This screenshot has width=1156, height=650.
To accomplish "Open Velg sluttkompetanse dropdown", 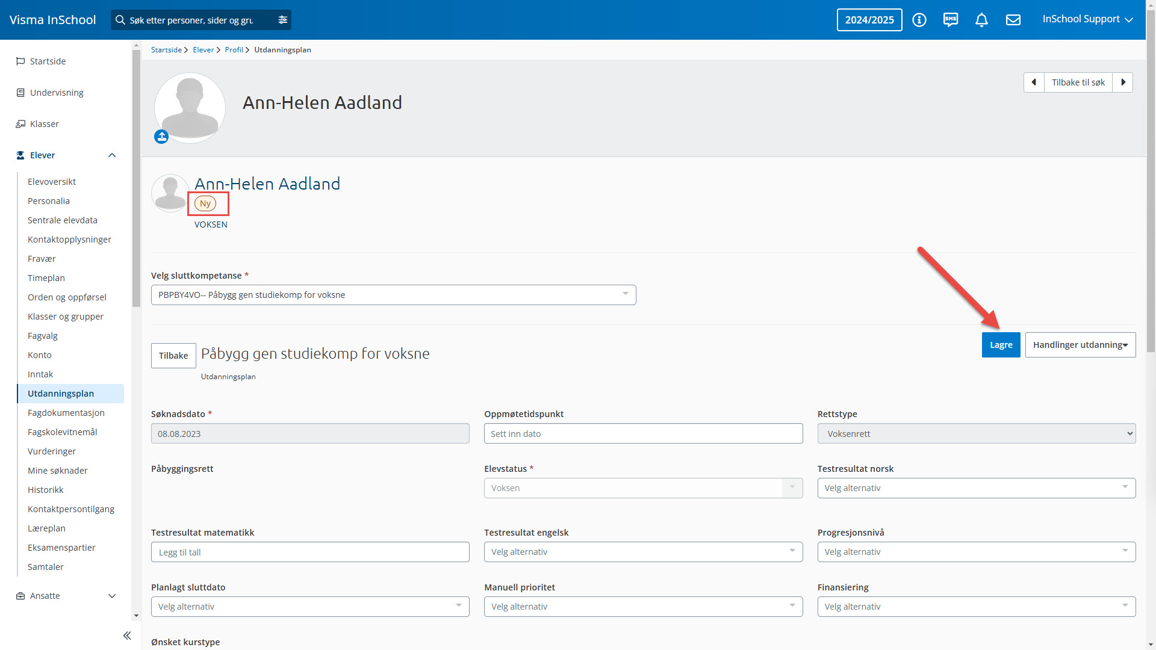I will [393, 295].
